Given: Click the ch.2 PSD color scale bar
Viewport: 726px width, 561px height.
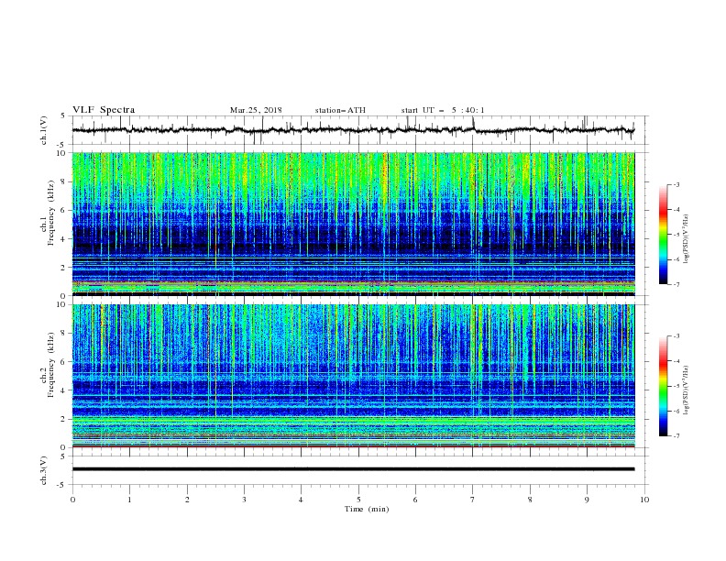Looking at the screenshot, I should pyautogui.click(x=664, y=386).
